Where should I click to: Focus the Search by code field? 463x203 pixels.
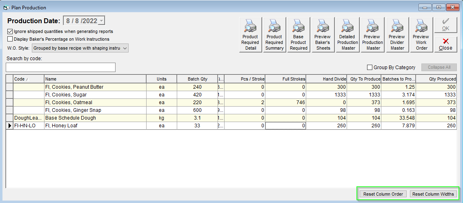tap(60, 68)
